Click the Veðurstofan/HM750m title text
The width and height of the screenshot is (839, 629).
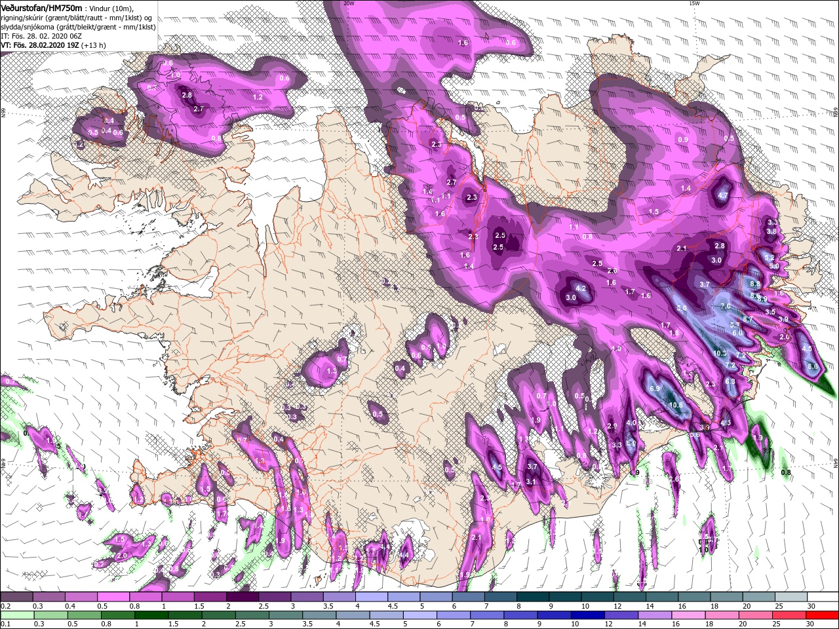tap(41, 7)
